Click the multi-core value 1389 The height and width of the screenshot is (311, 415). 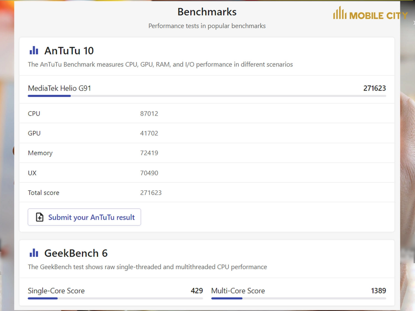378,291
